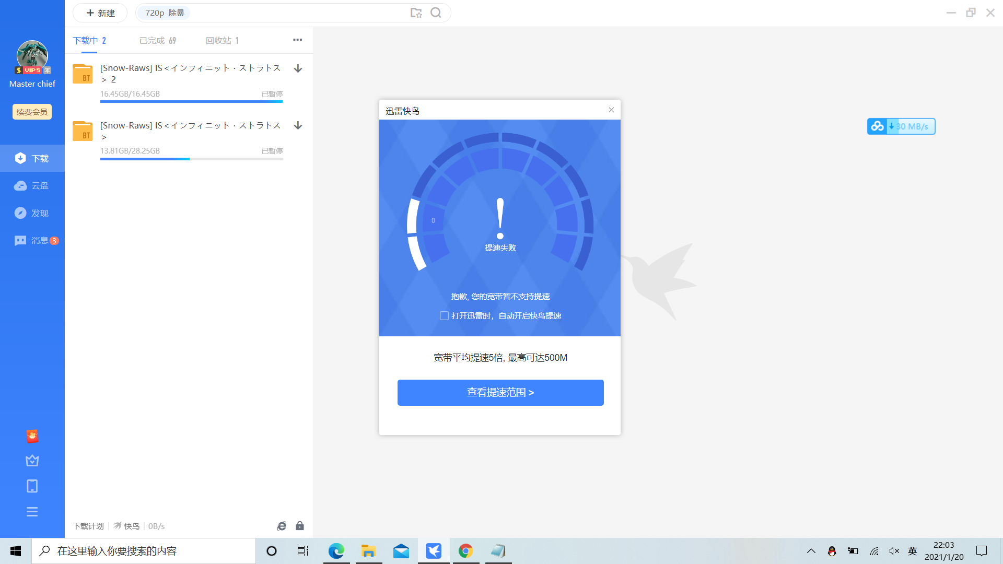Screen dimensions: 1003x564
Task: Close the 迅雷快鸟 dialog
Action: pyautogui.click(x=611, y=110)
